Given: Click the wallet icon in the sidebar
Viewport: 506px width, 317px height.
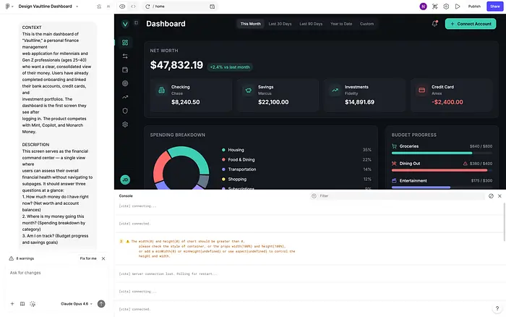Looking at the screenshot, I should 125,69.
